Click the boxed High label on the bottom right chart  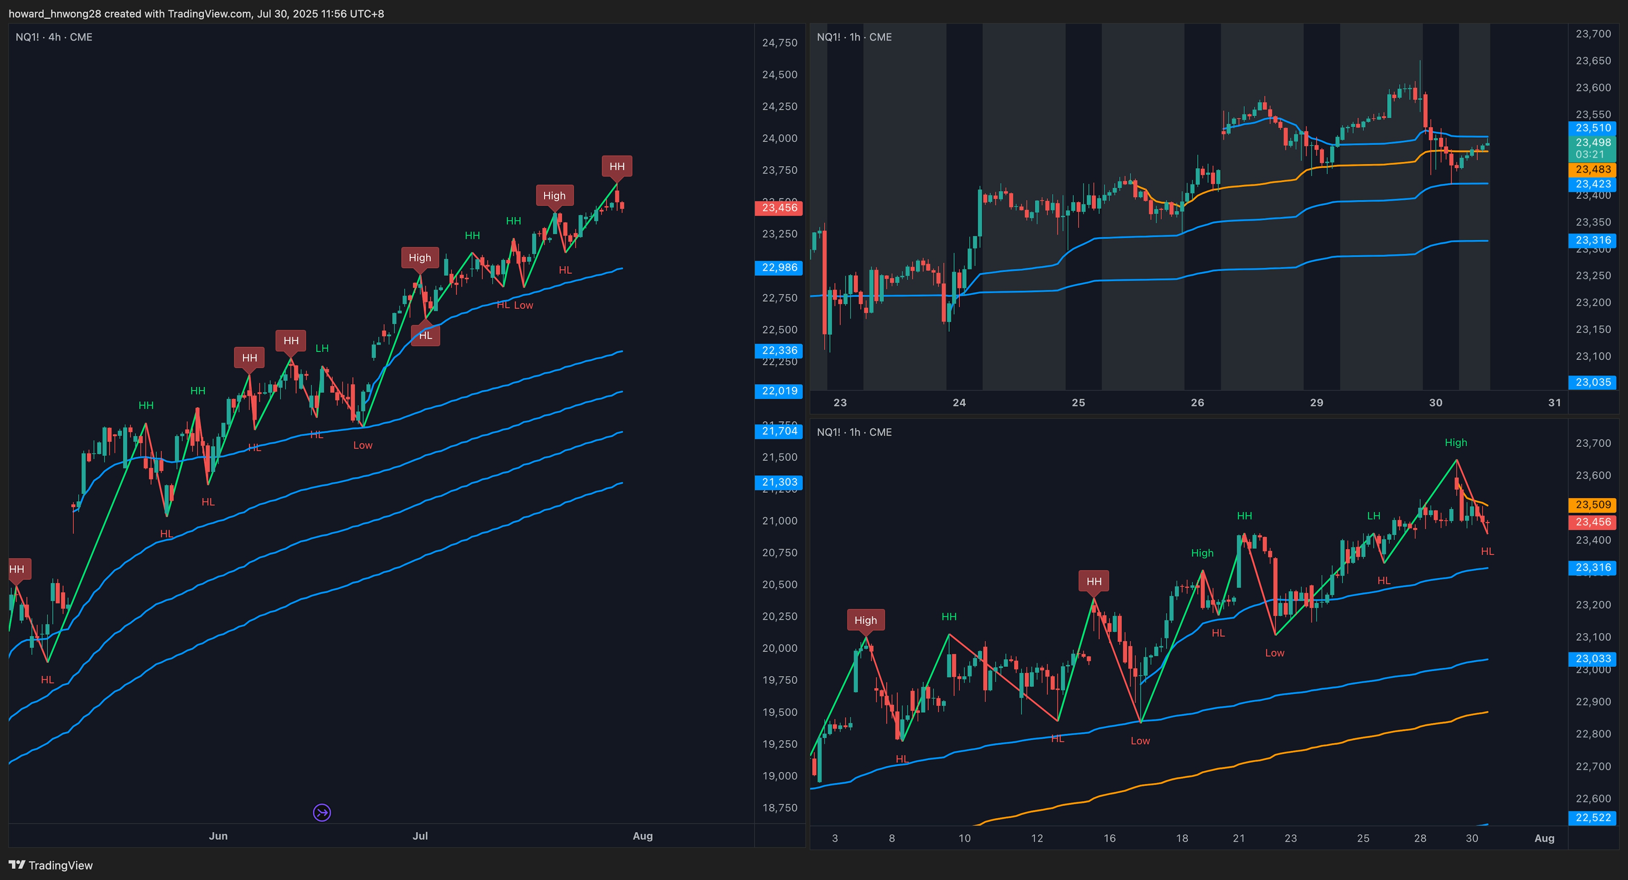pyautogui.click(x=865, y=620)
